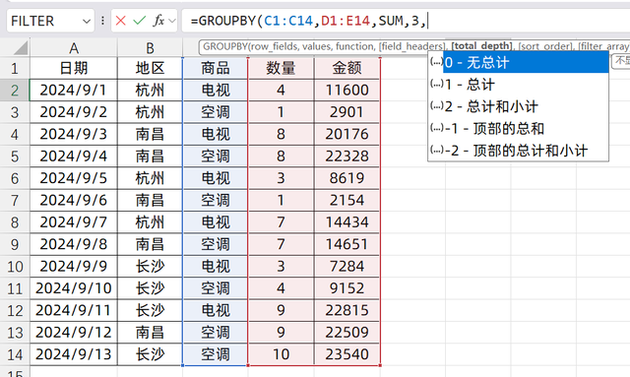The height and width of the screenshot is (377, 630).
Task: Select row 14 header
Action: tap(15, 354)
